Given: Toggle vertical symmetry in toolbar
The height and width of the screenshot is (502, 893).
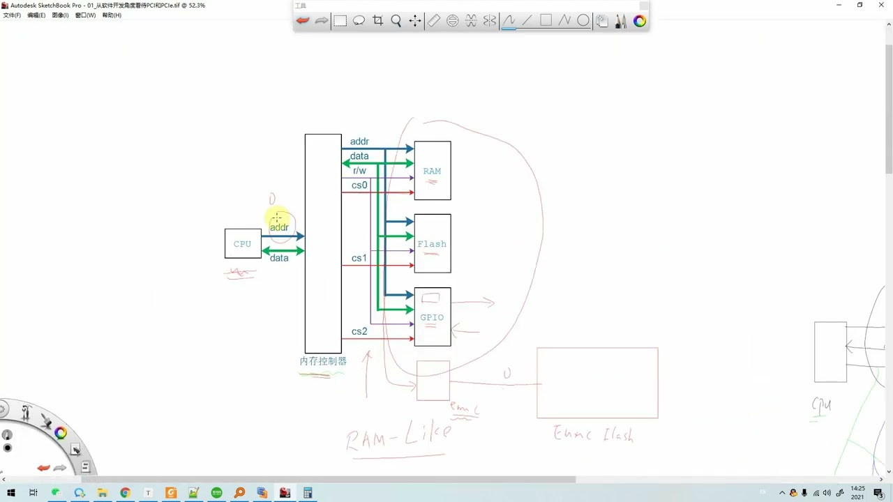Looking at the screenshot, I should point(490,21).
